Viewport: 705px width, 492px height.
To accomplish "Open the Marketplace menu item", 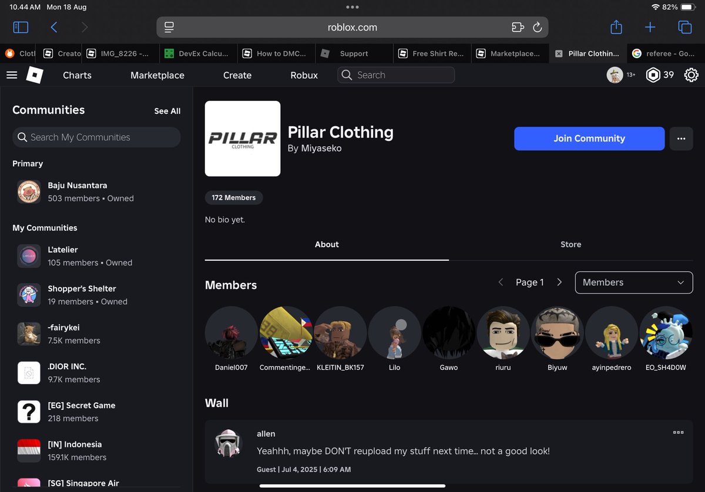I will point(157,75).
